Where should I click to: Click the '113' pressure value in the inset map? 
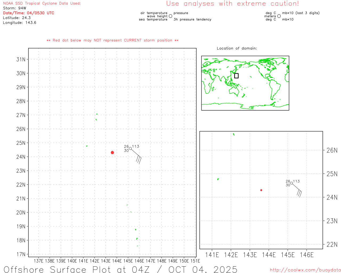(x=296, y=181)
